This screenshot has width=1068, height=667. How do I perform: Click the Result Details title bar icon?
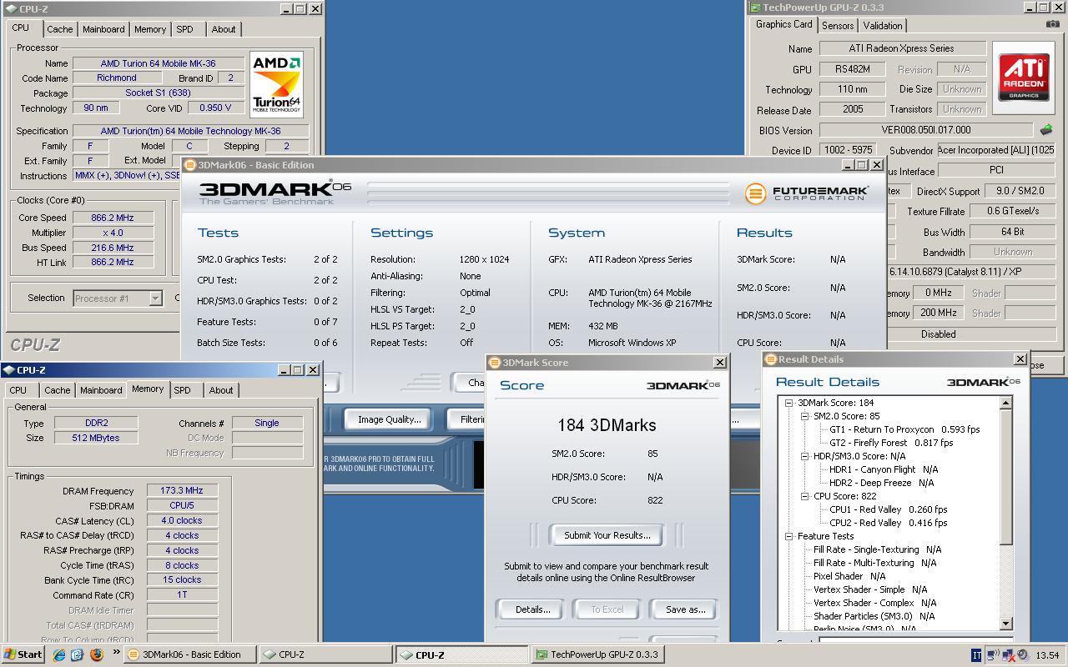771,359
